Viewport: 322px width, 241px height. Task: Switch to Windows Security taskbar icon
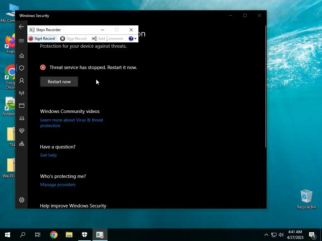85,235
